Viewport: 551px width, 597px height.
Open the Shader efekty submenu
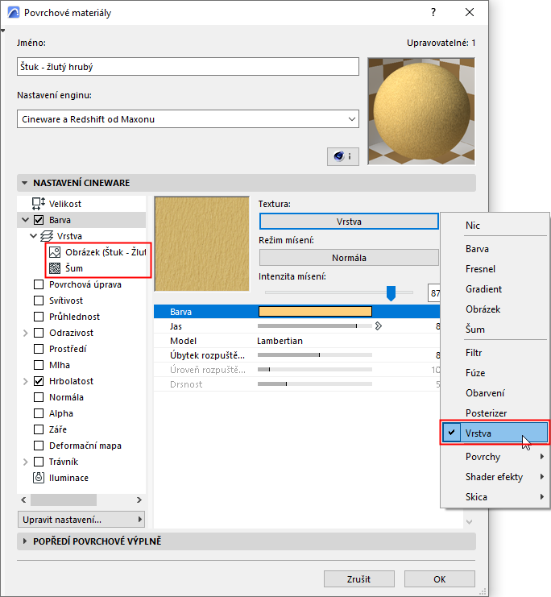tap(494, 477)
